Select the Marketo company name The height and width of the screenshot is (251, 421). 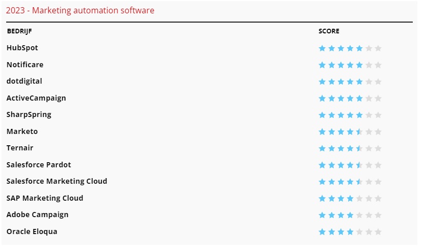pyautogui.click(x=22, y=131)
